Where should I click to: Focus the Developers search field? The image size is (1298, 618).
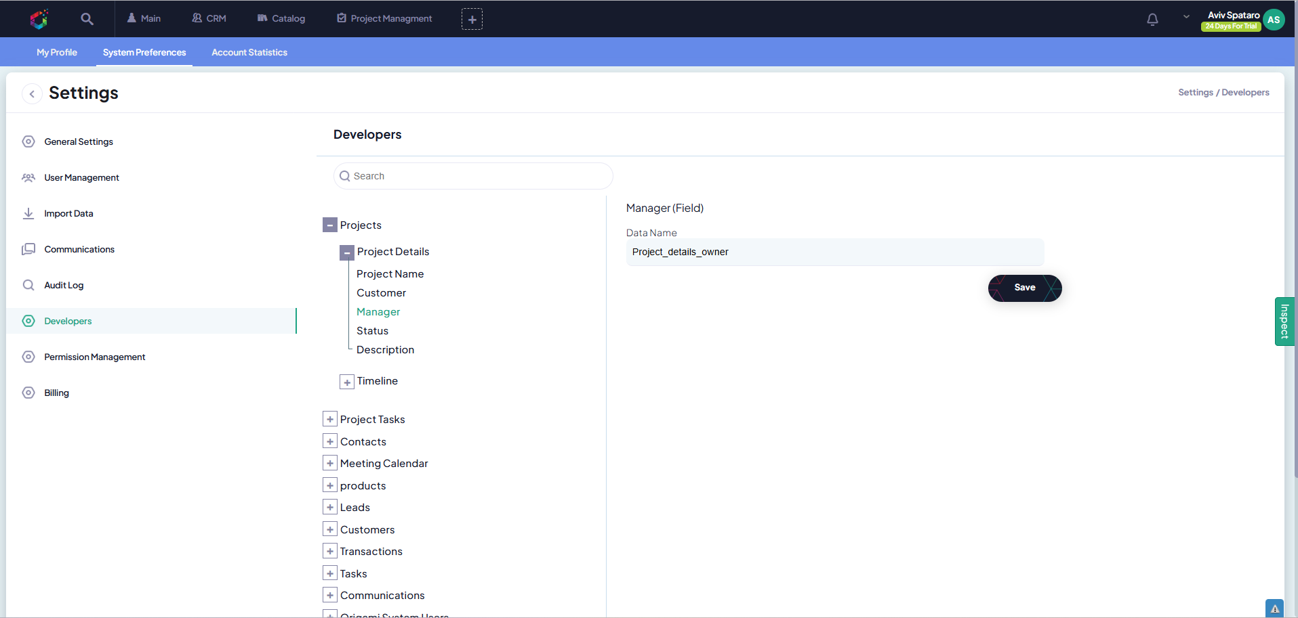pos(473,176)
